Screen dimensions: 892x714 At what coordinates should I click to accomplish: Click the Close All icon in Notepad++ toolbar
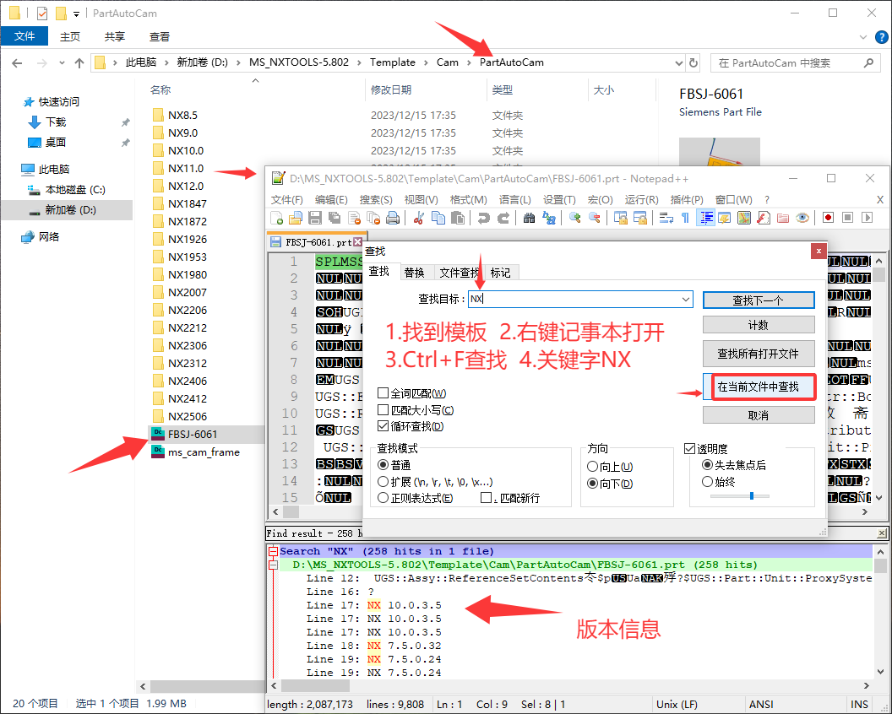click(x=373, y=218)
